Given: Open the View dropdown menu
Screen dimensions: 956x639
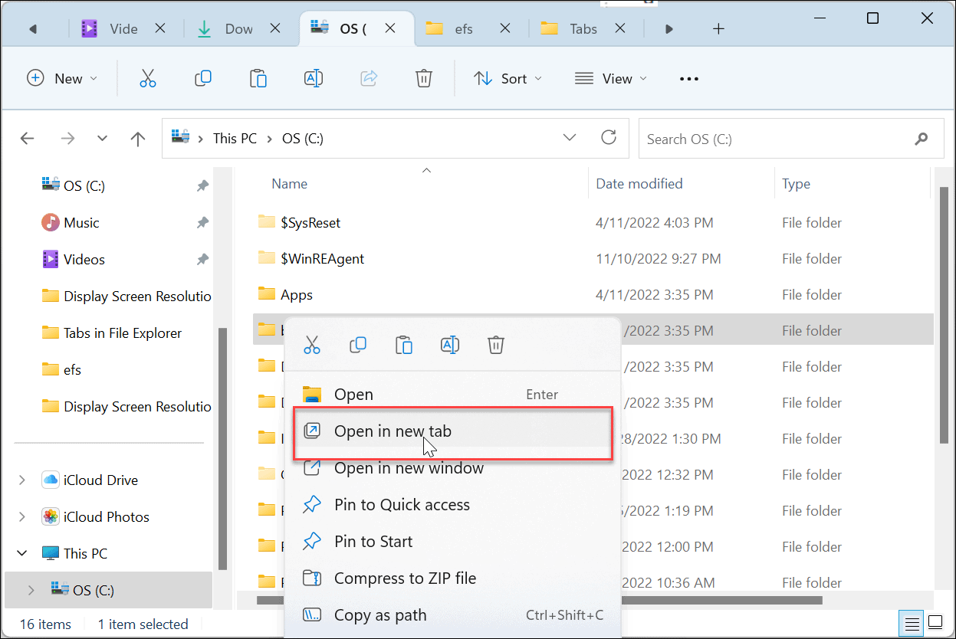Looking at the screenshot, I should (610, 79).
